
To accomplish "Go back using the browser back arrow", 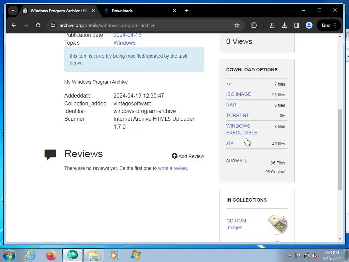I will click(x=14, y=25).
